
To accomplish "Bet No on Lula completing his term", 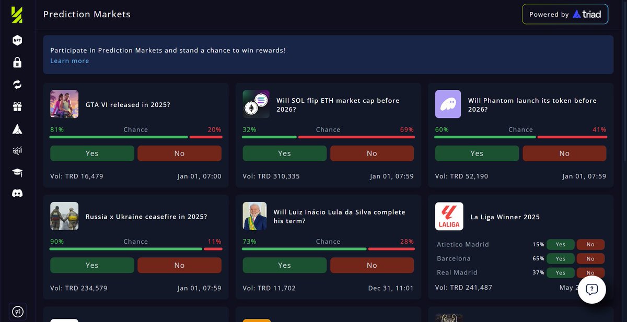I will [x=372, y=265].
